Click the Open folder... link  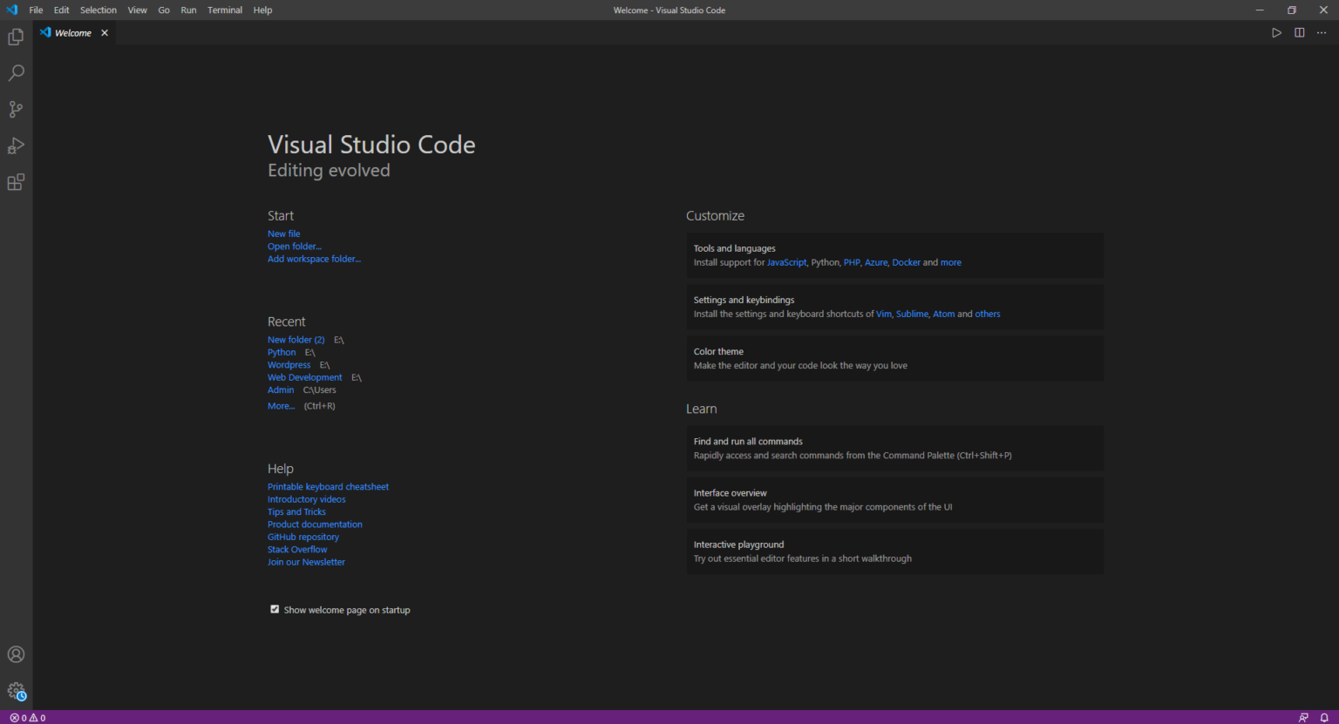294,247
